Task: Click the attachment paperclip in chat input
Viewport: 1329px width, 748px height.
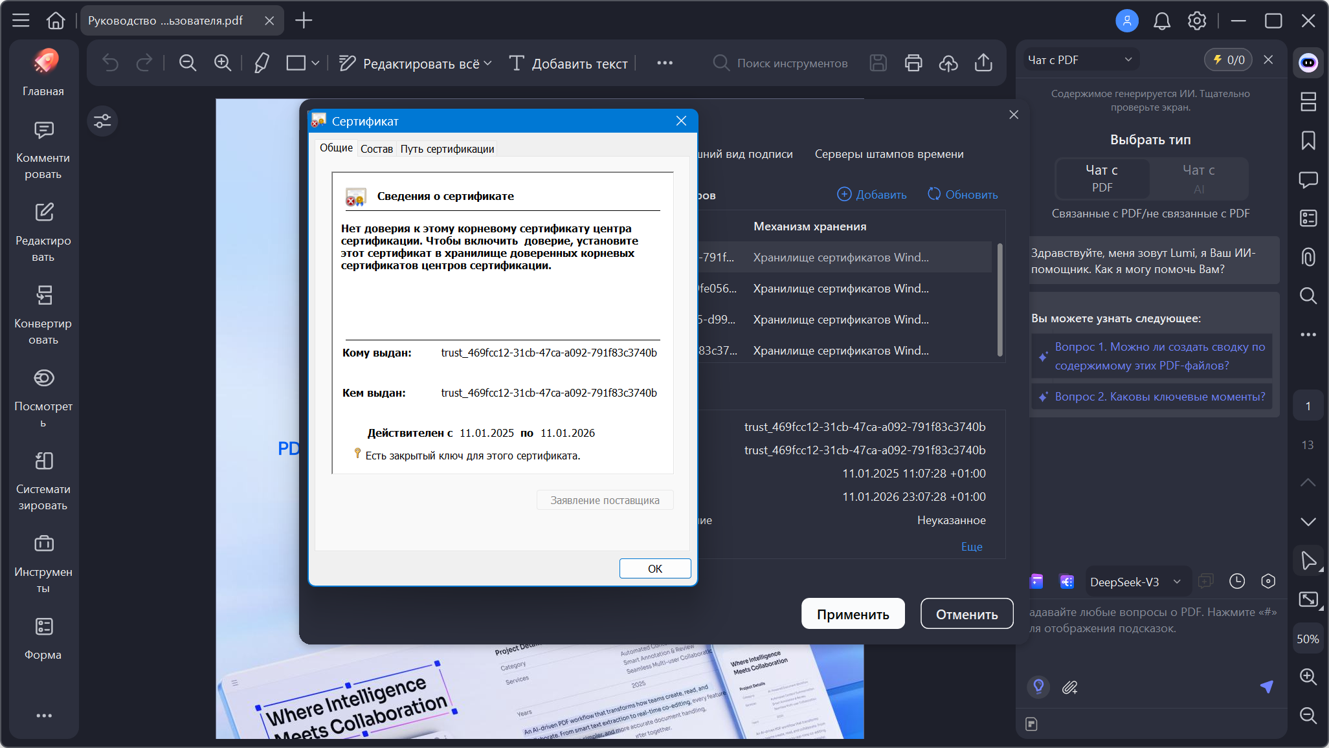Action: click(x=1069, y=687)
